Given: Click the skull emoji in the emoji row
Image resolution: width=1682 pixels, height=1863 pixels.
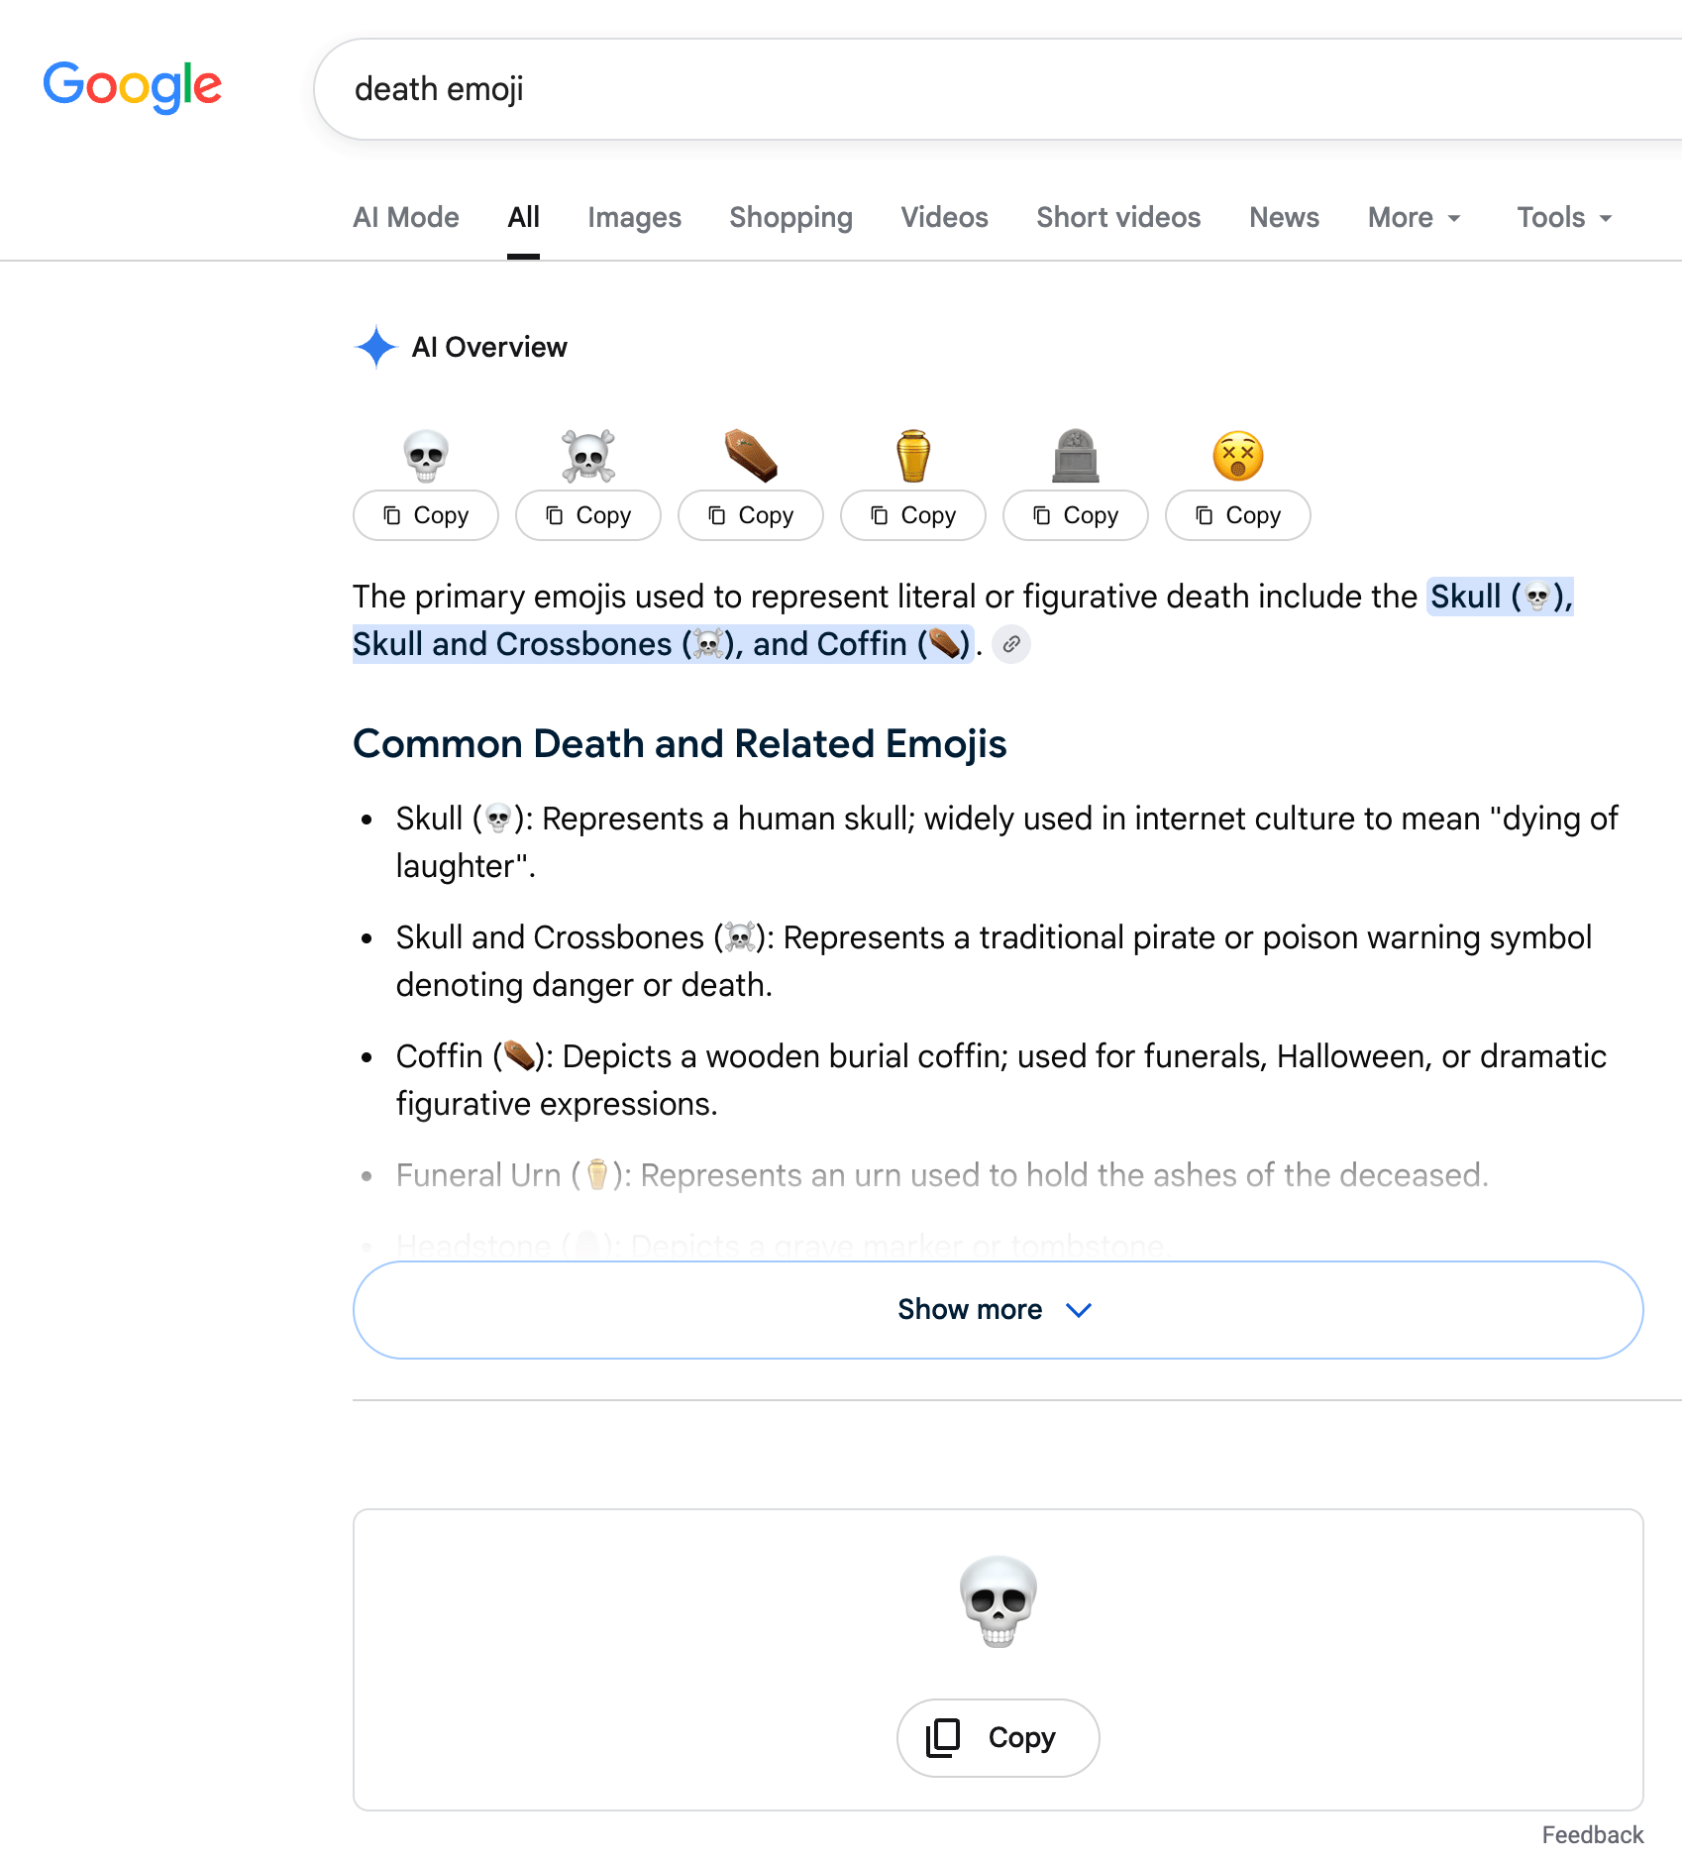Looking at the screenshot, I should coord(426,456).
